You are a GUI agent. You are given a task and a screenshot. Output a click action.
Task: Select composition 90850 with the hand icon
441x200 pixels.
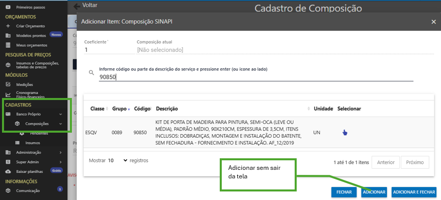click(345, 133)
